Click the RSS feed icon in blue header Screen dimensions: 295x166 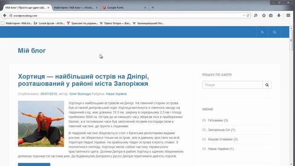262,32
